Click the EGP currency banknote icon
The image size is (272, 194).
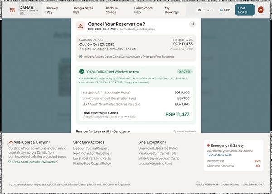pyautogui.click(x=221, y=10)
